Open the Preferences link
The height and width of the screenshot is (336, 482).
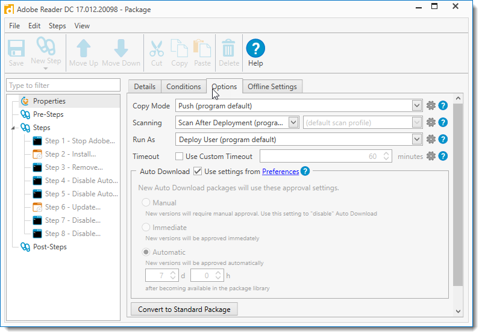point(280,172)
